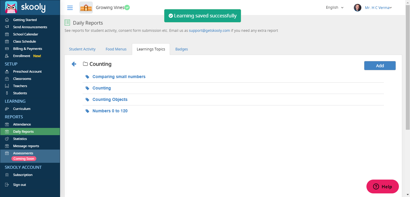Image resolution: width=410 pixels, height=197 pixels.
Task: Click the Attendance sidebar icon
Action: pyautogui.click(x=7, y=124)
